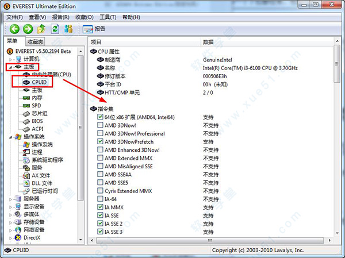Viewport: 345px width, 258px height.
Task: Select the 显示设备 display tree item
Action: coord(29,206)
